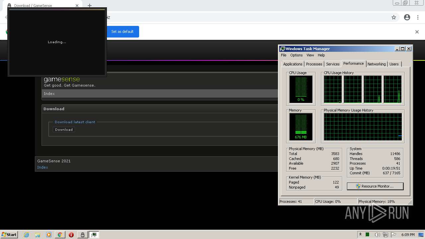Screen dimensions: 425x239
Task: Select the padlock application in taskbar
Action: click(83, 235)
